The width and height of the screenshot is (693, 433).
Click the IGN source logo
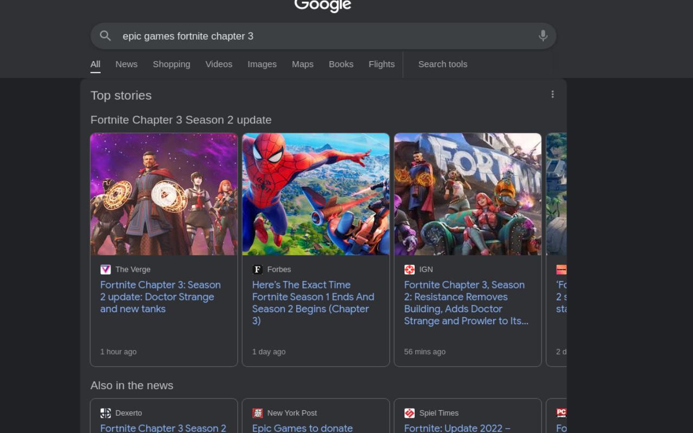(409, 270)
